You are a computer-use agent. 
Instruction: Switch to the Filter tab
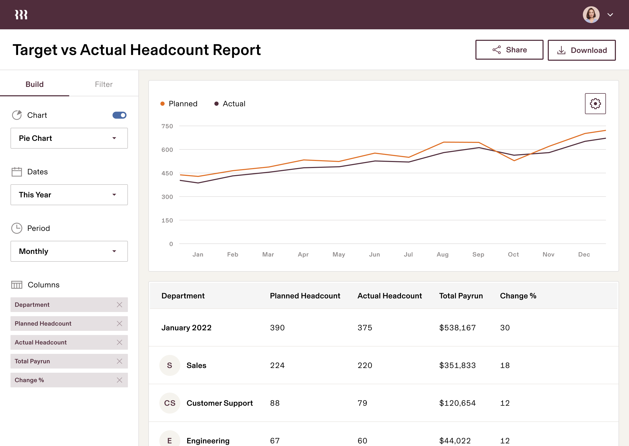(x=104, y=84)
